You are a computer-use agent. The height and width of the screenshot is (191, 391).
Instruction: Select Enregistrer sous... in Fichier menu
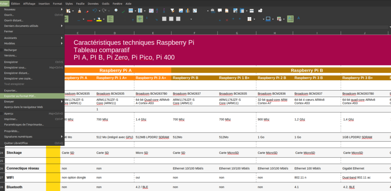click(x=32, y=67)
